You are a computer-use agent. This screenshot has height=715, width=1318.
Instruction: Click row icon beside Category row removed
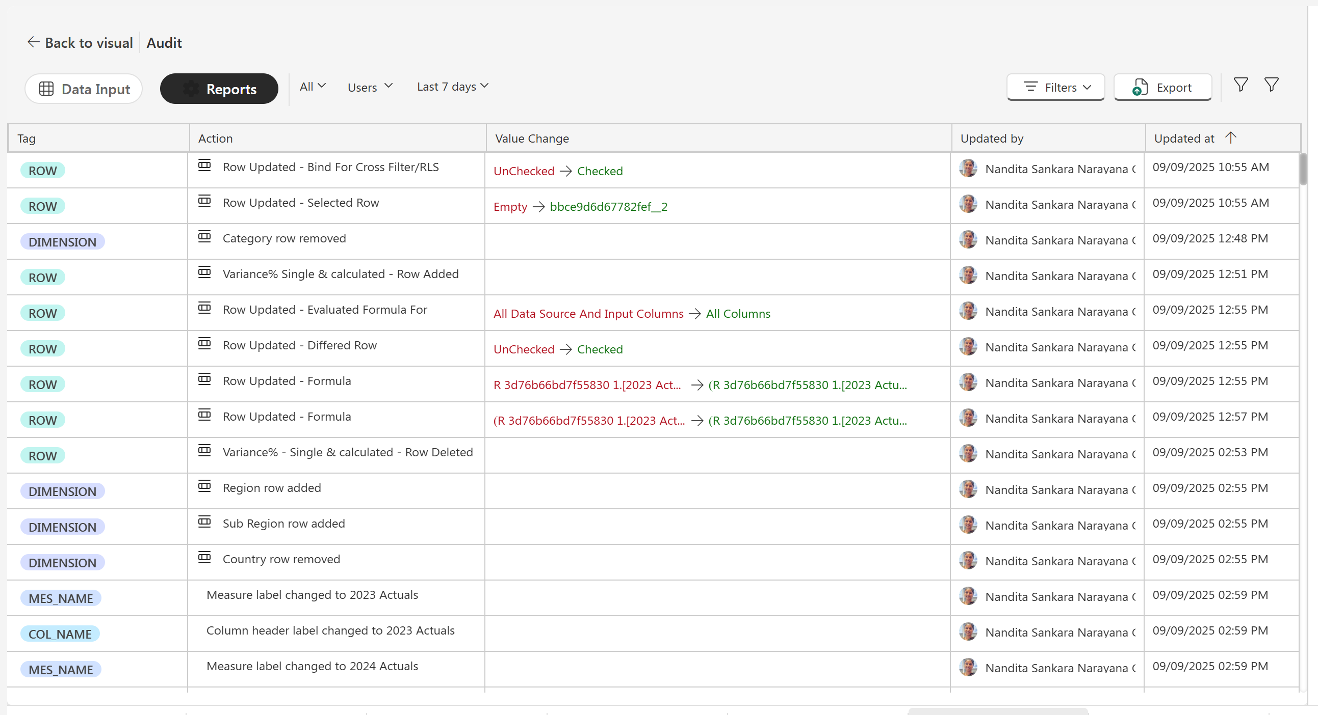click(x=204, y=237)
